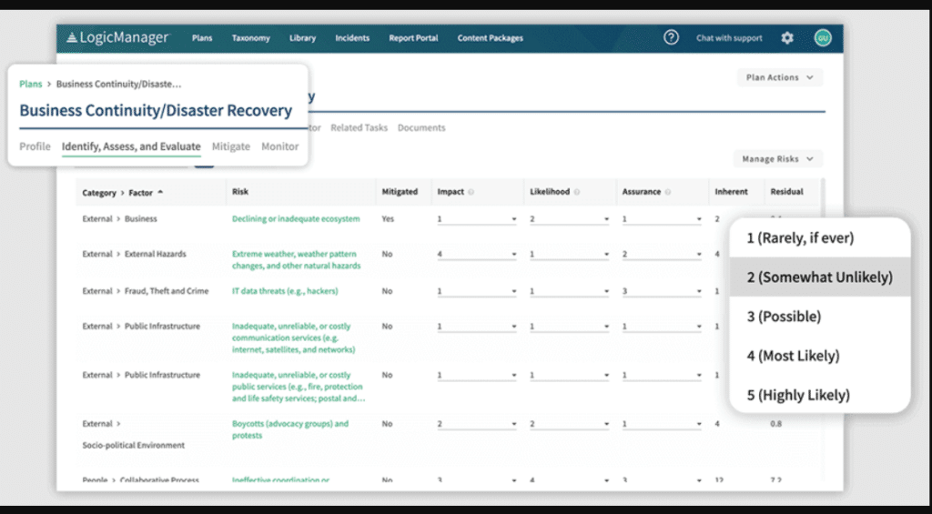
Task: Click Yes in Mitigated column
Action: pyautogui.click(x=388, y=218)
